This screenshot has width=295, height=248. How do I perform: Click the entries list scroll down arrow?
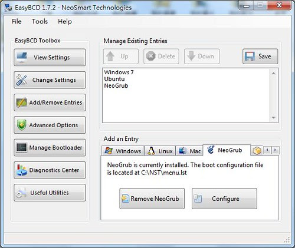pos(273,118)
